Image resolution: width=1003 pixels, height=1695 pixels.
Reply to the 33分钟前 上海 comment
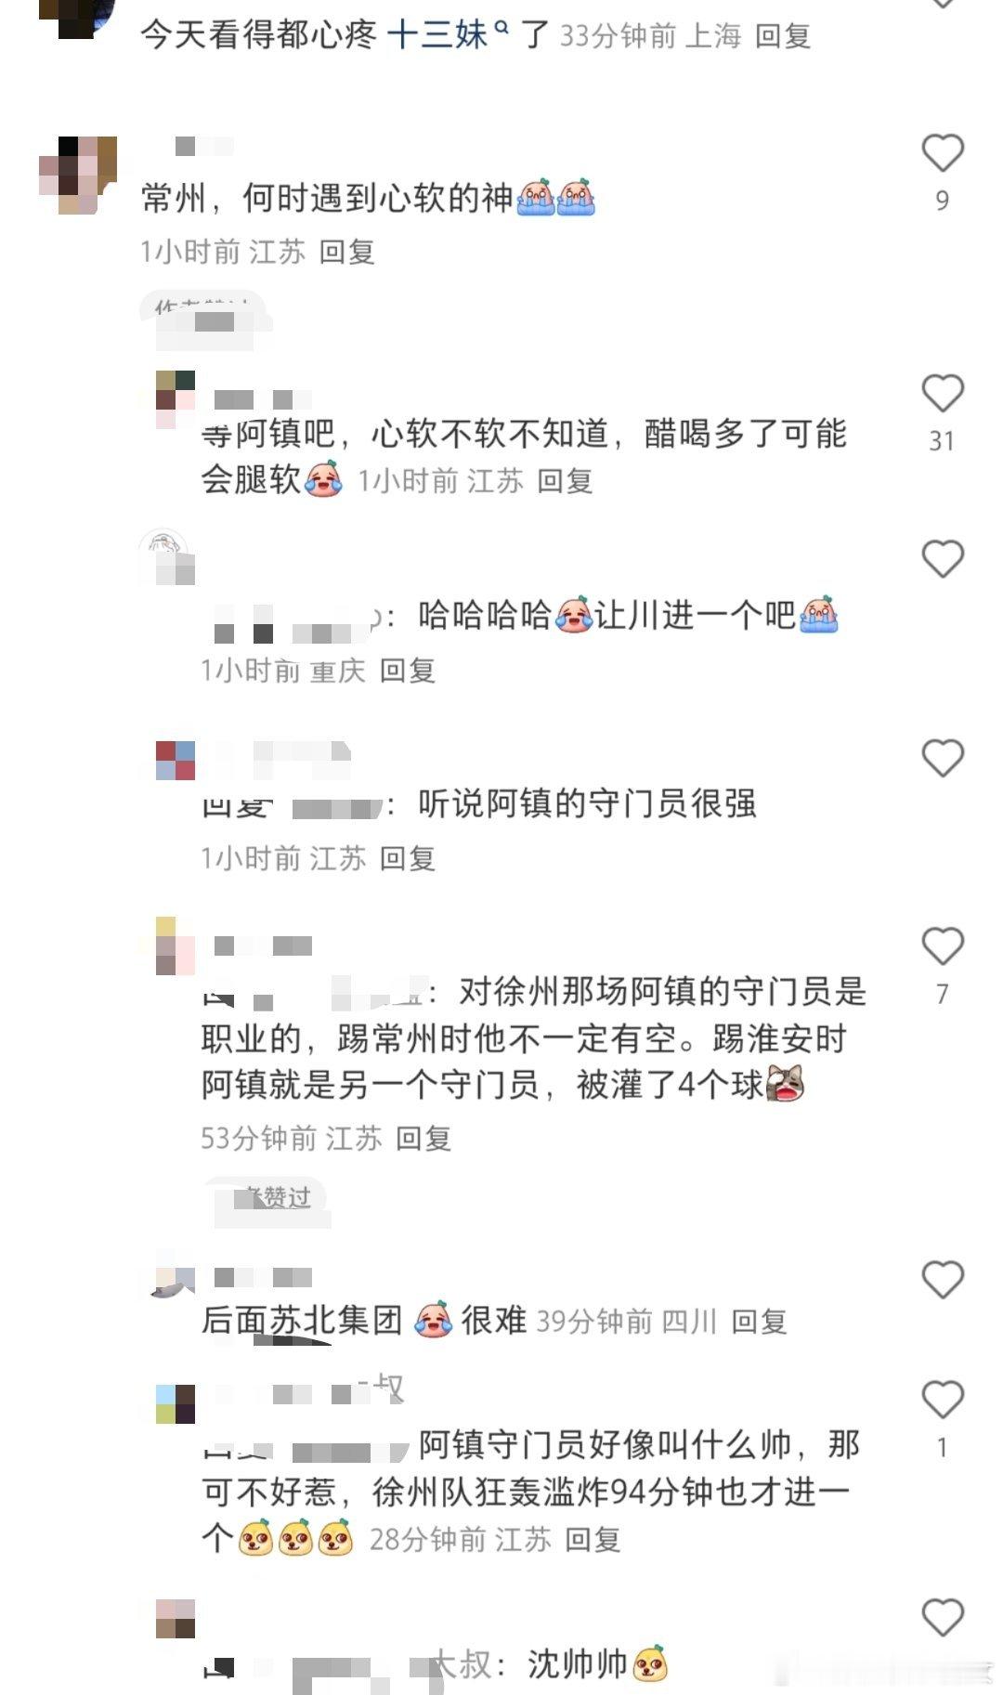tap(783, 36)
